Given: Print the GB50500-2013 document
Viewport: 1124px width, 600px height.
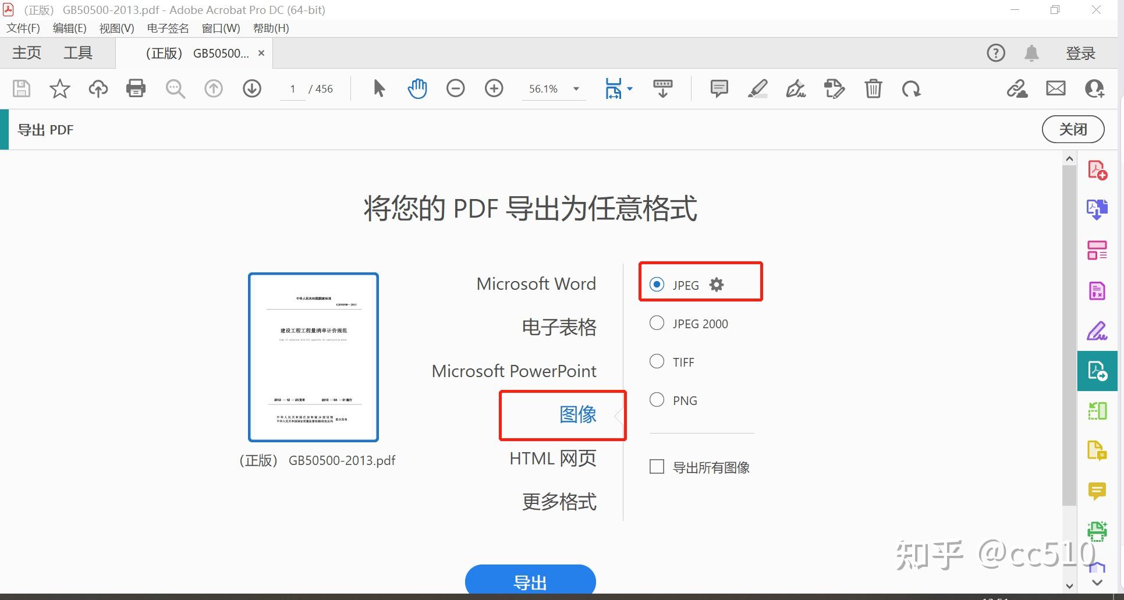Looking at the screenshot, I should point(136,88).
